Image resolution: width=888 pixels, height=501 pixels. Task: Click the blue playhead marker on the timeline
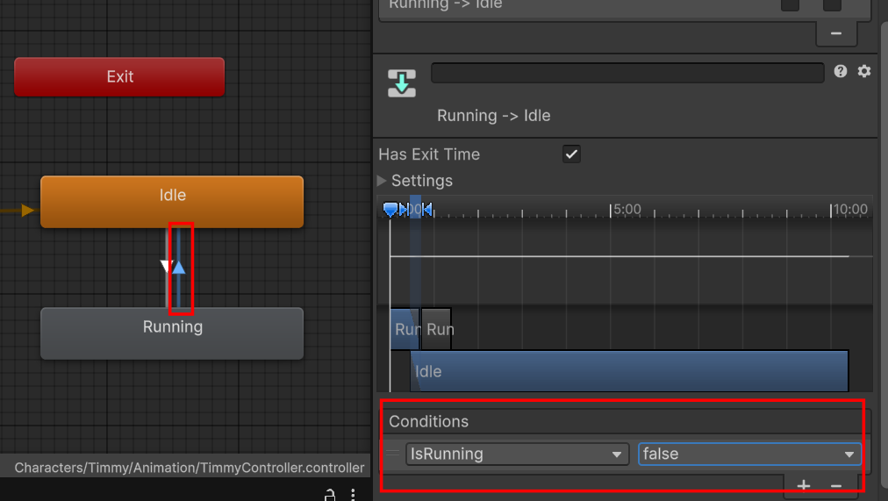[390, 210]
